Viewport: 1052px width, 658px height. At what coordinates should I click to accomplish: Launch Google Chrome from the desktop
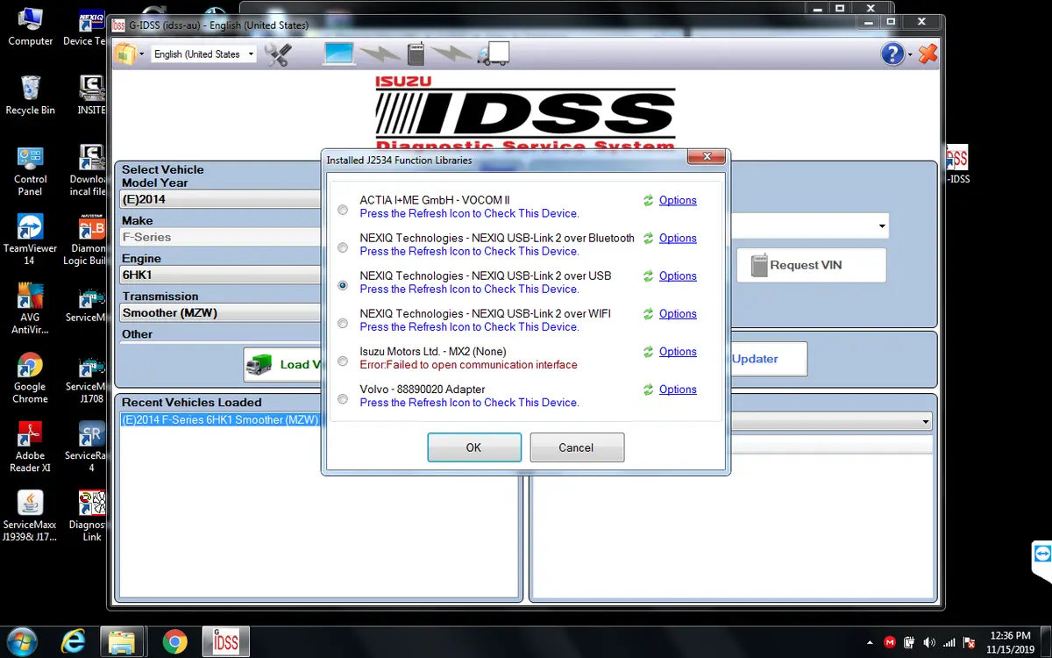tap(30, 377)
